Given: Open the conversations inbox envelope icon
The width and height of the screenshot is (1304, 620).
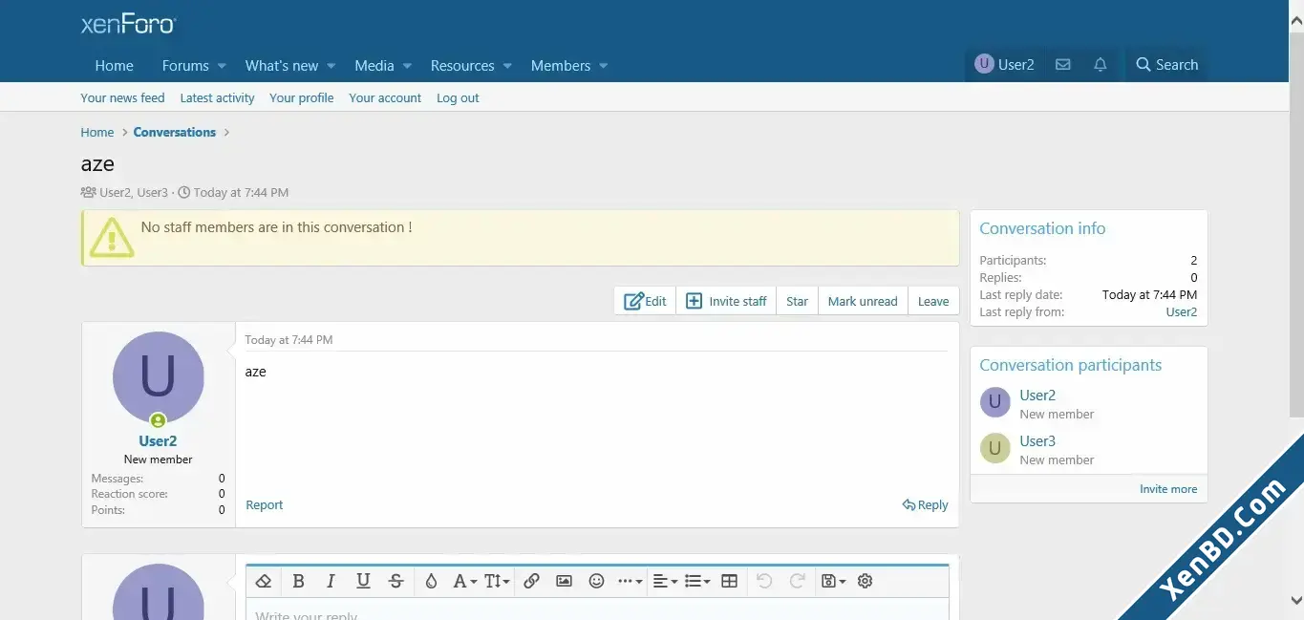Looking at the screenshot, I should [1062, 65].
